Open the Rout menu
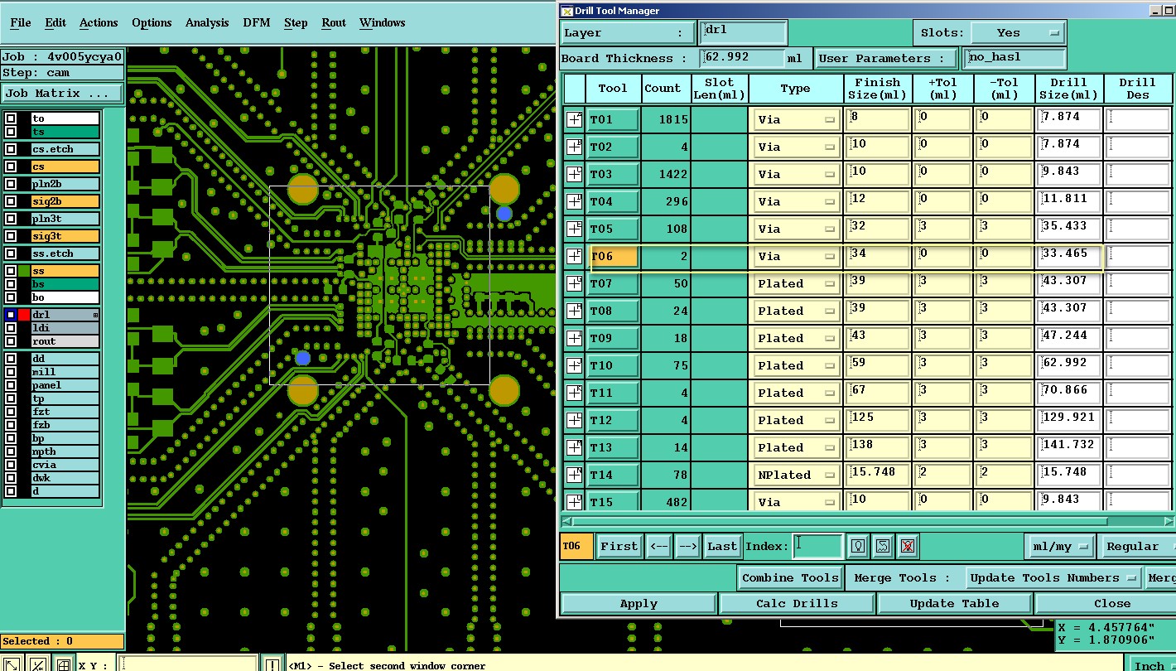The image size is (1176, 671). (334, 22)
